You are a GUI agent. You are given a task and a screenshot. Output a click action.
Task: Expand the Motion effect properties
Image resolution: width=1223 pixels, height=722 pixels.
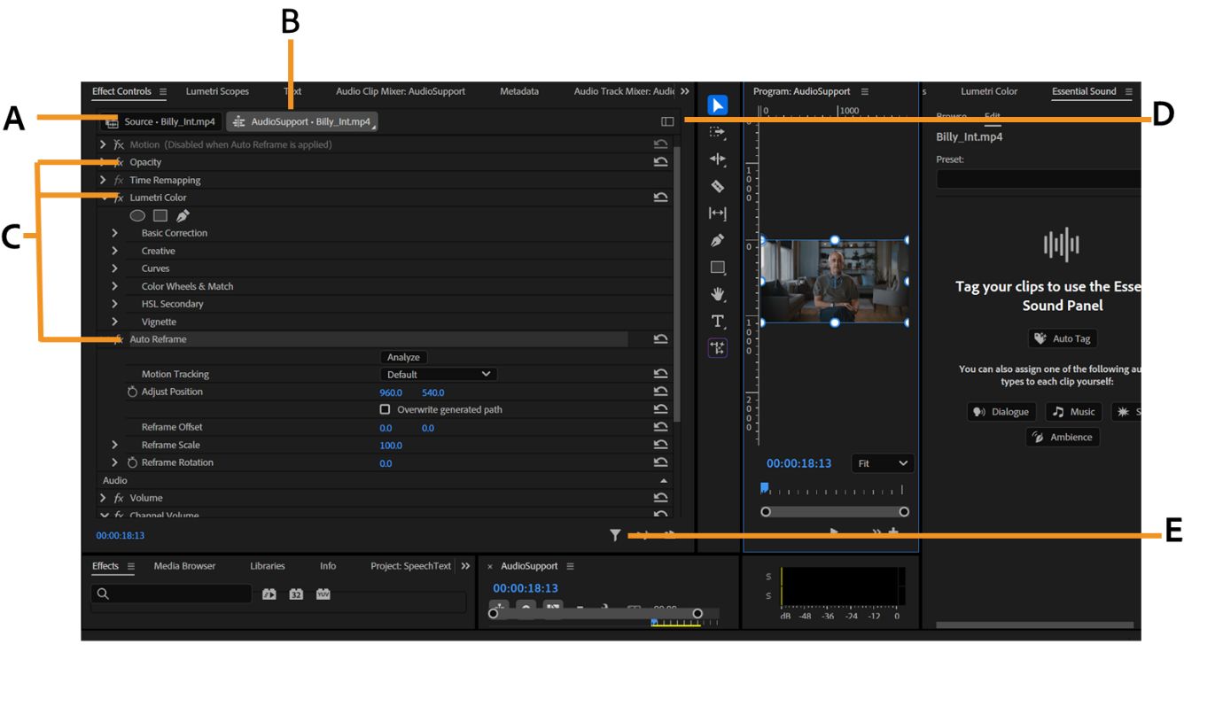coord(103,144)
